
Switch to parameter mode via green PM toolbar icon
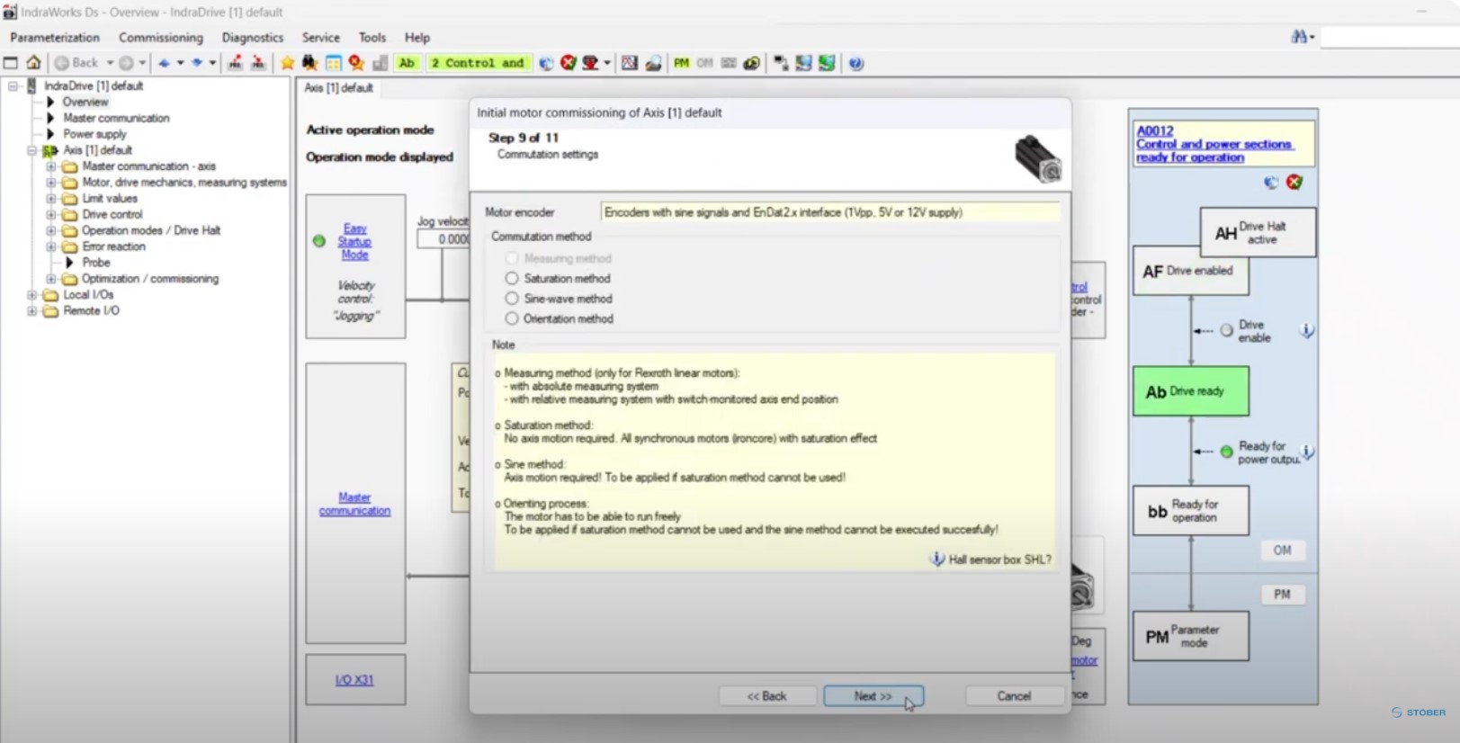click(681, 63)
